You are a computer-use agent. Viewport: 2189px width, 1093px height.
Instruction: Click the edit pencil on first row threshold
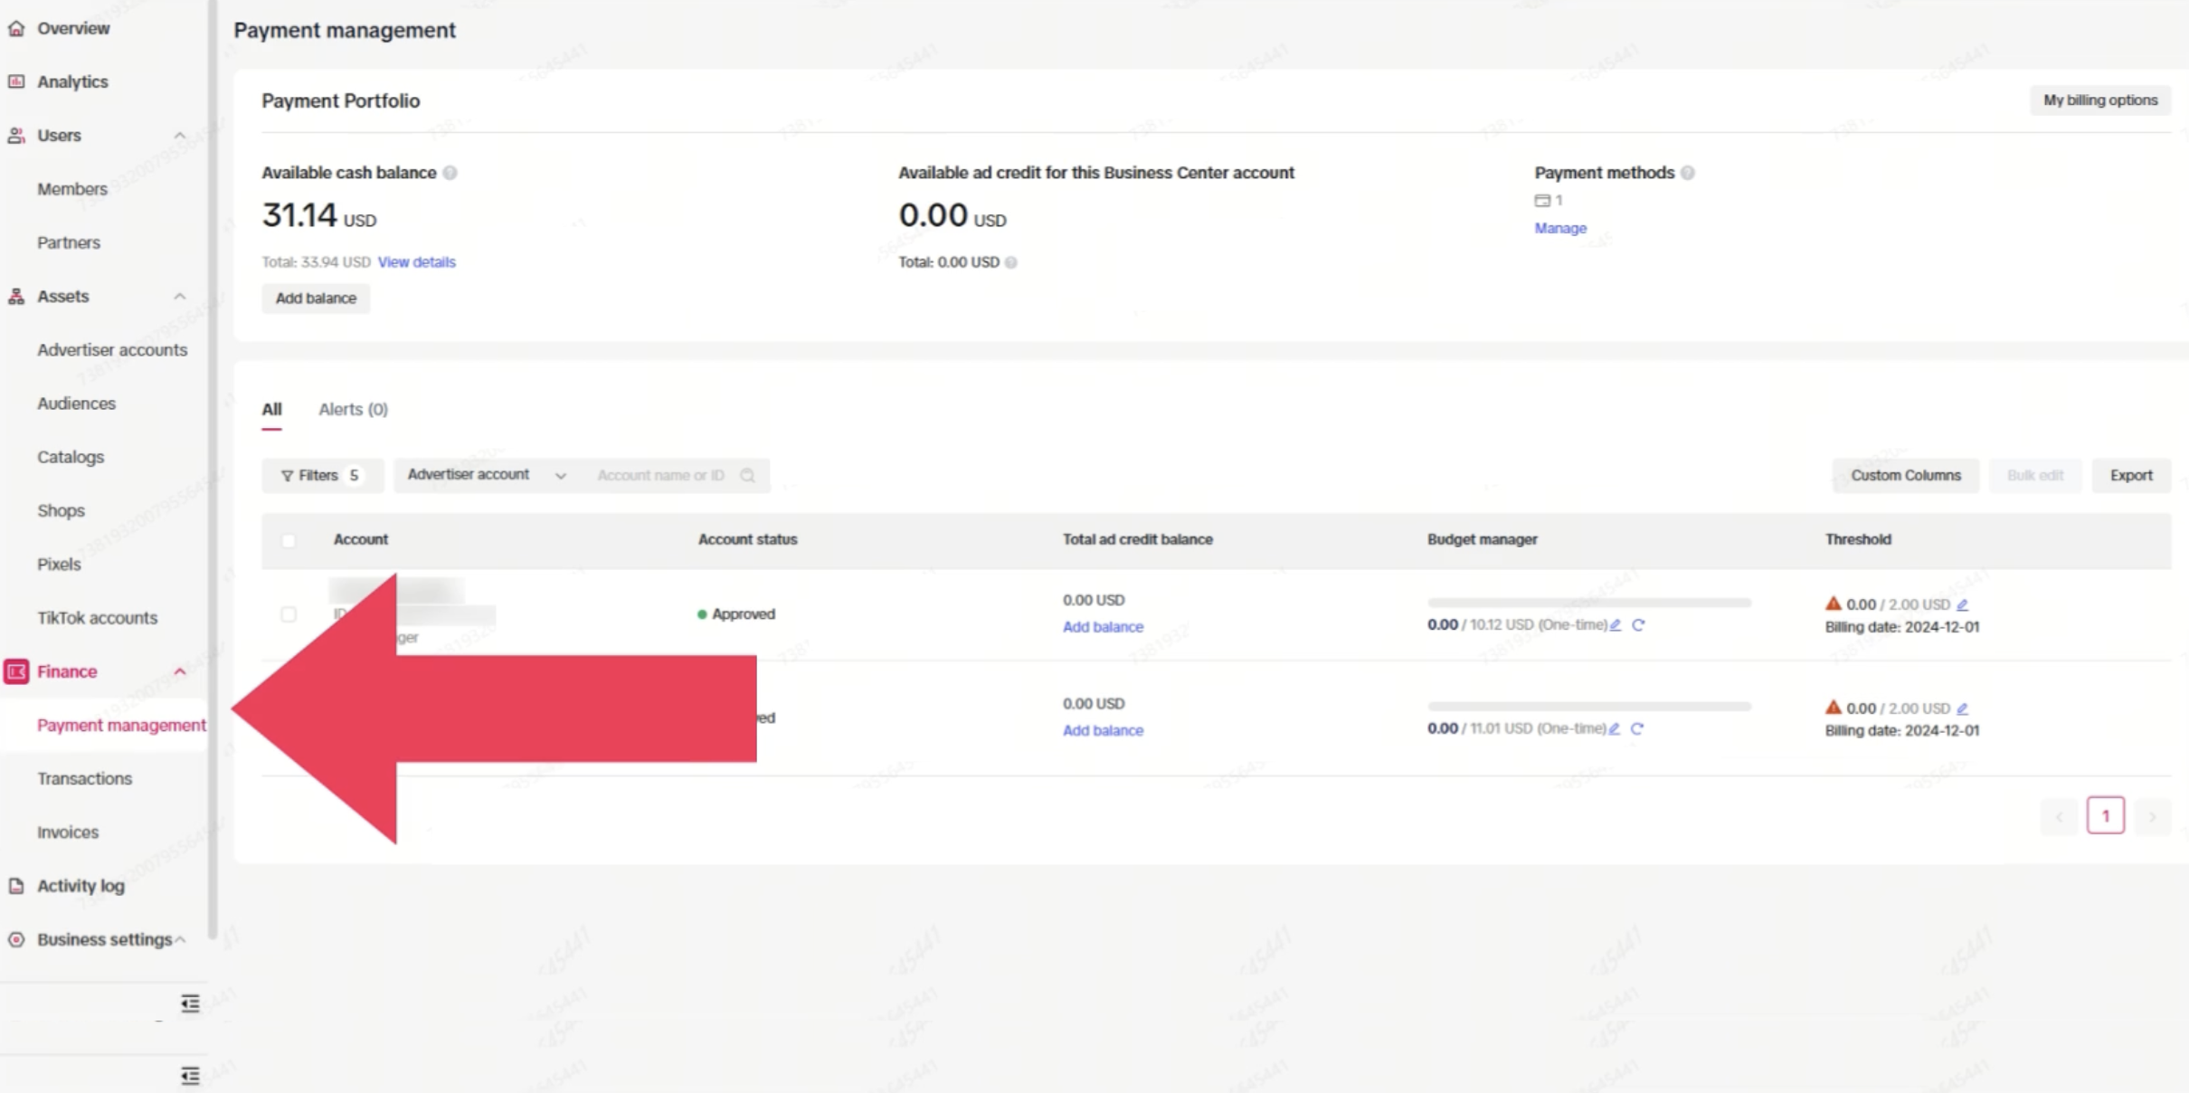pos(1962,604)
